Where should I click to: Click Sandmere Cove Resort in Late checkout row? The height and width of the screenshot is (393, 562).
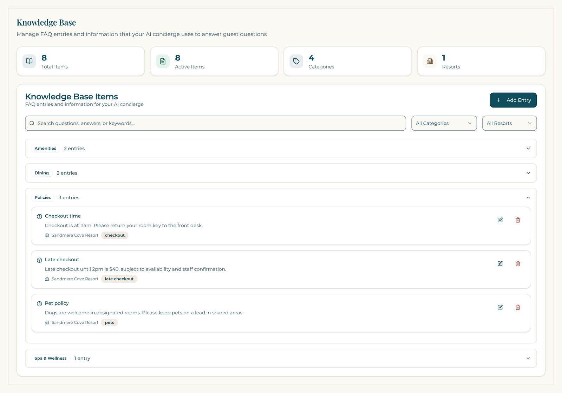click(x=75, y=279)
